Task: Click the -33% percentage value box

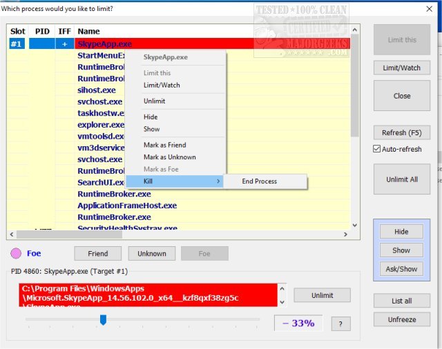Action: coord(298,323)
